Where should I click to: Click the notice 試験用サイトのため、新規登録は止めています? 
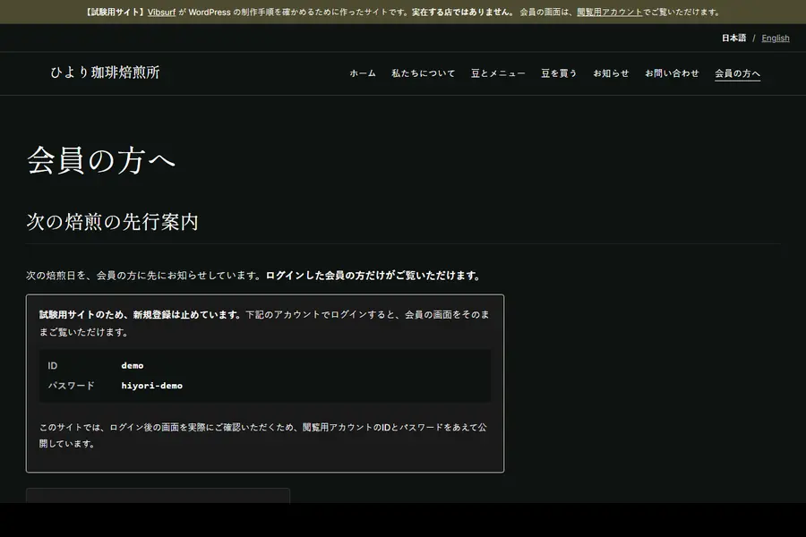[x=138, y=314]
